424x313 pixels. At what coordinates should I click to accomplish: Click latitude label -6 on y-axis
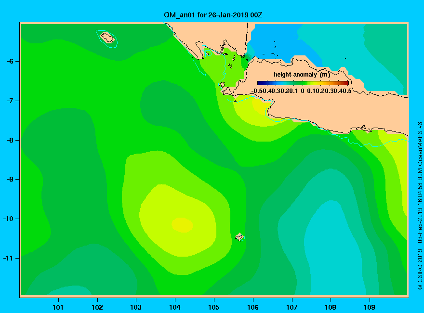(10, 61)
